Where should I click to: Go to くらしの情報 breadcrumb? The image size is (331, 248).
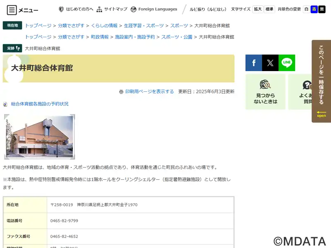point(104,26)
